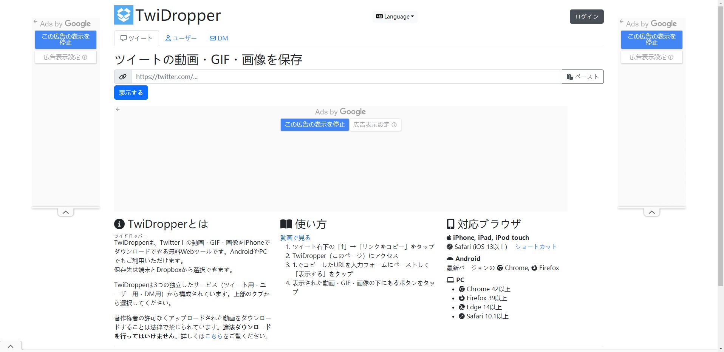Expand the bottom-left anchor ad chevron
Screen dimensions: 724x352
[x=11, y=346]
